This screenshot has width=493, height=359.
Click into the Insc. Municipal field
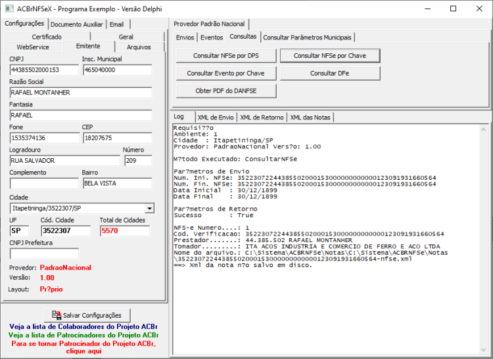coord(118,70)
